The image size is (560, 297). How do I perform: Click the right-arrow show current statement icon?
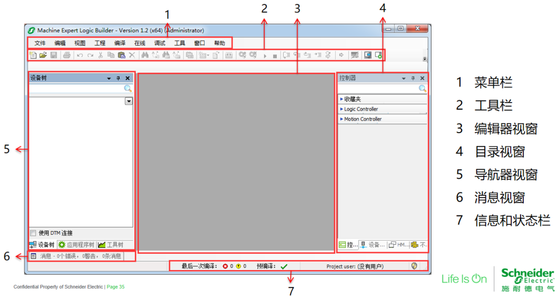pos(341,55)
